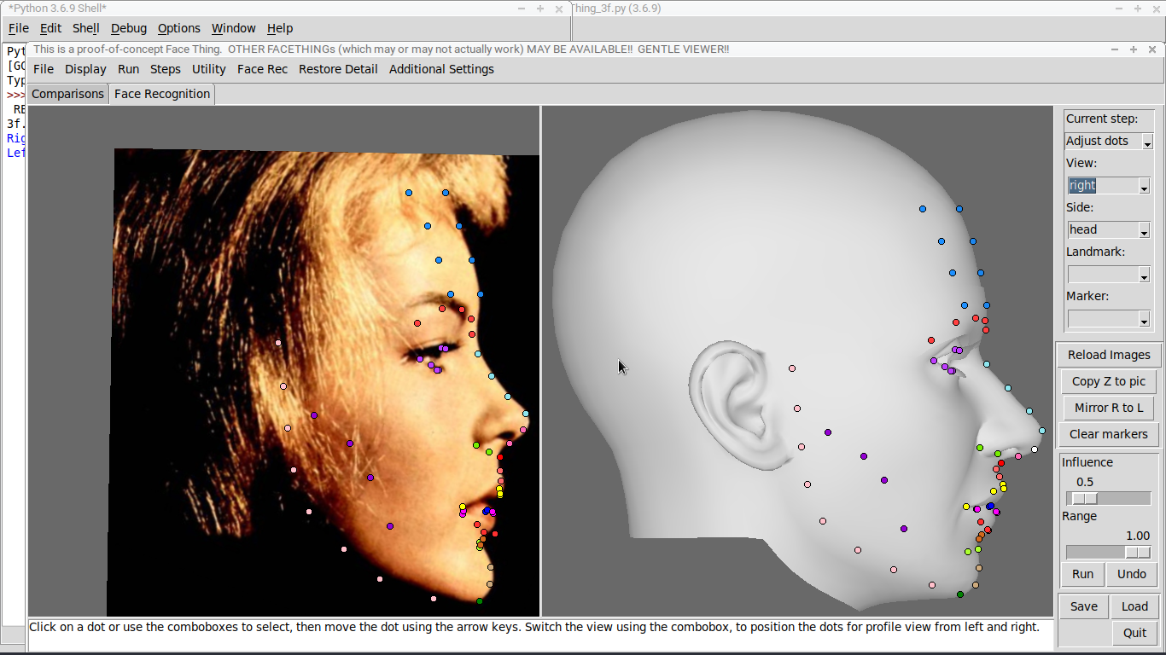The height and width of the screenshot is (655, 1166).
Task: Open the Steps menu
Action: click(166, 69)
